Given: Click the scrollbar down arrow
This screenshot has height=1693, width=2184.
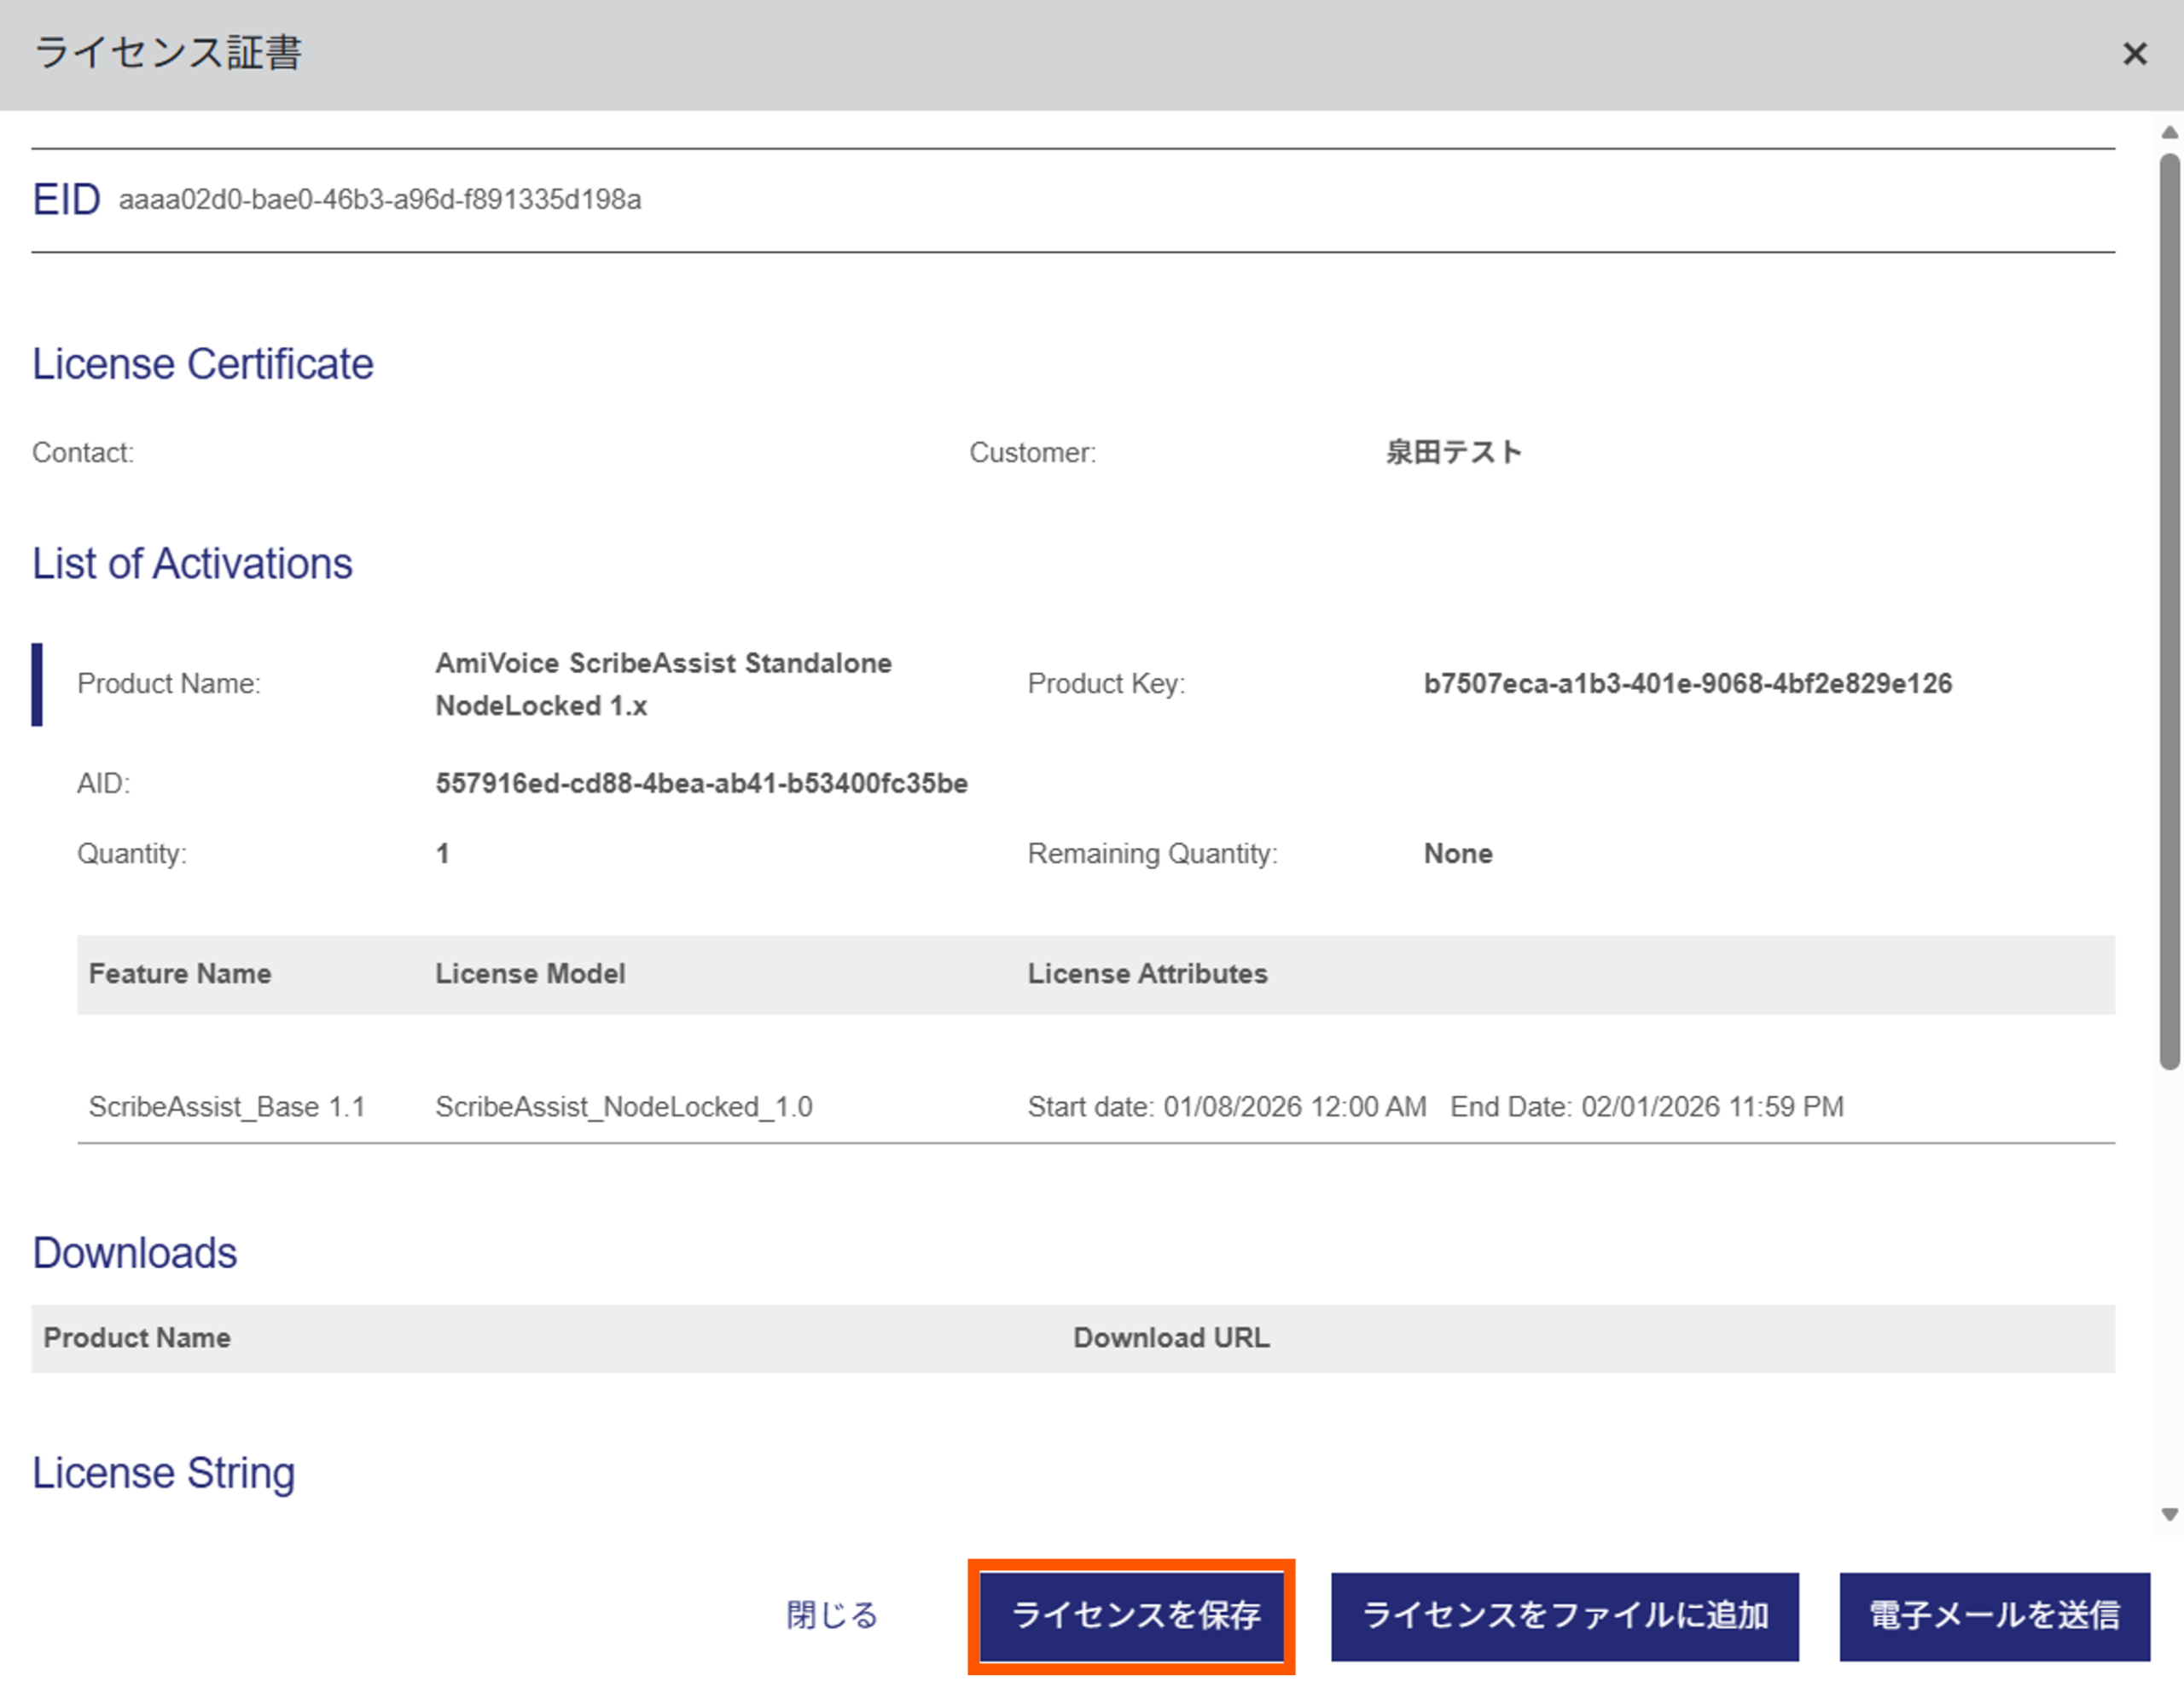Looking at the screenshot, I should 2169,1514.
